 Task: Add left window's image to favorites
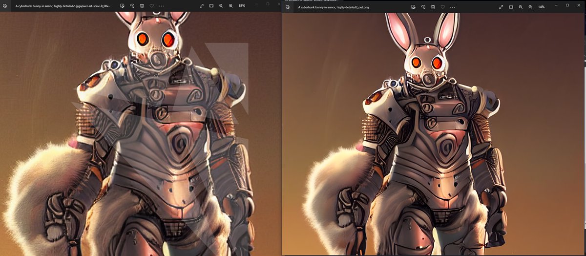click(x=151, y=6)
